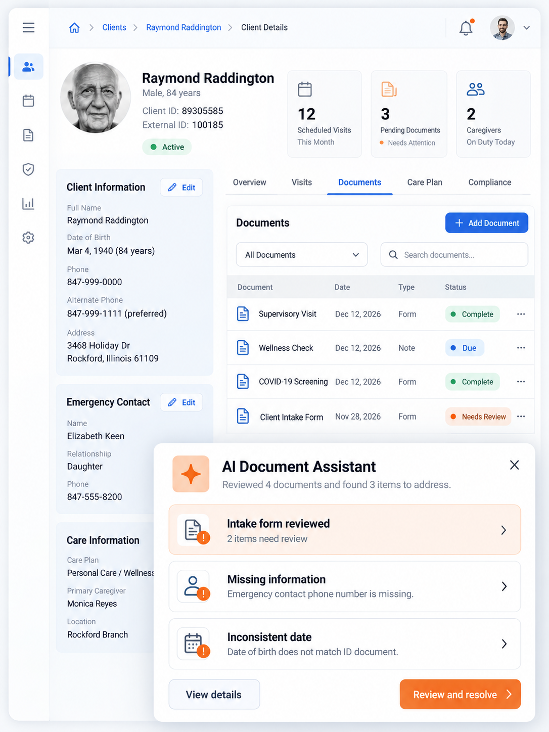Image resolution: width=549 pixels, height=732 pixels.
Task: Open the hamburger menu icon
Action: (x=29, y=27)
